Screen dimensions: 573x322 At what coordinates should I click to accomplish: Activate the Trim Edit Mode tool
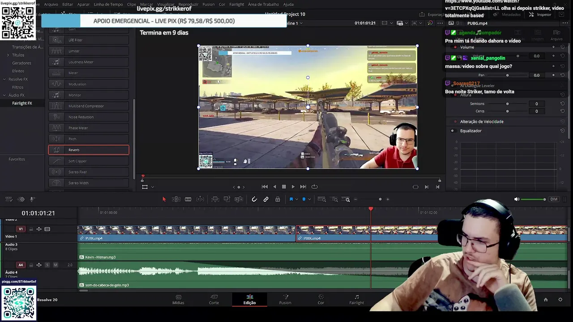(x=176, y=199)
